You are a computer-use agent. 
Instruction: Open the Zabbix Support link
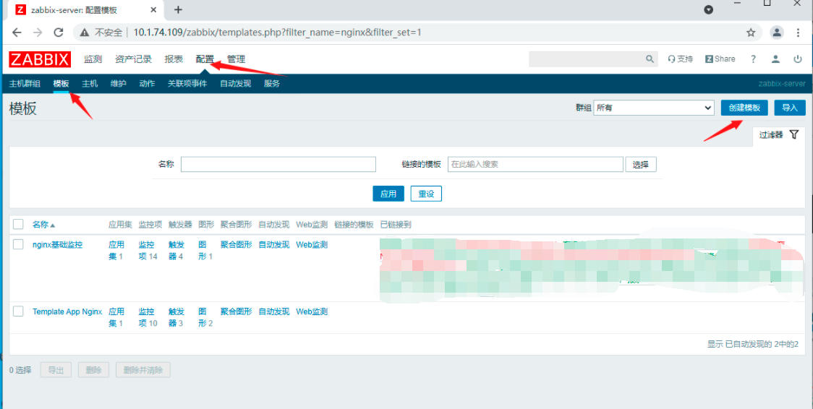pyautogui.click(x=680, y=59)
